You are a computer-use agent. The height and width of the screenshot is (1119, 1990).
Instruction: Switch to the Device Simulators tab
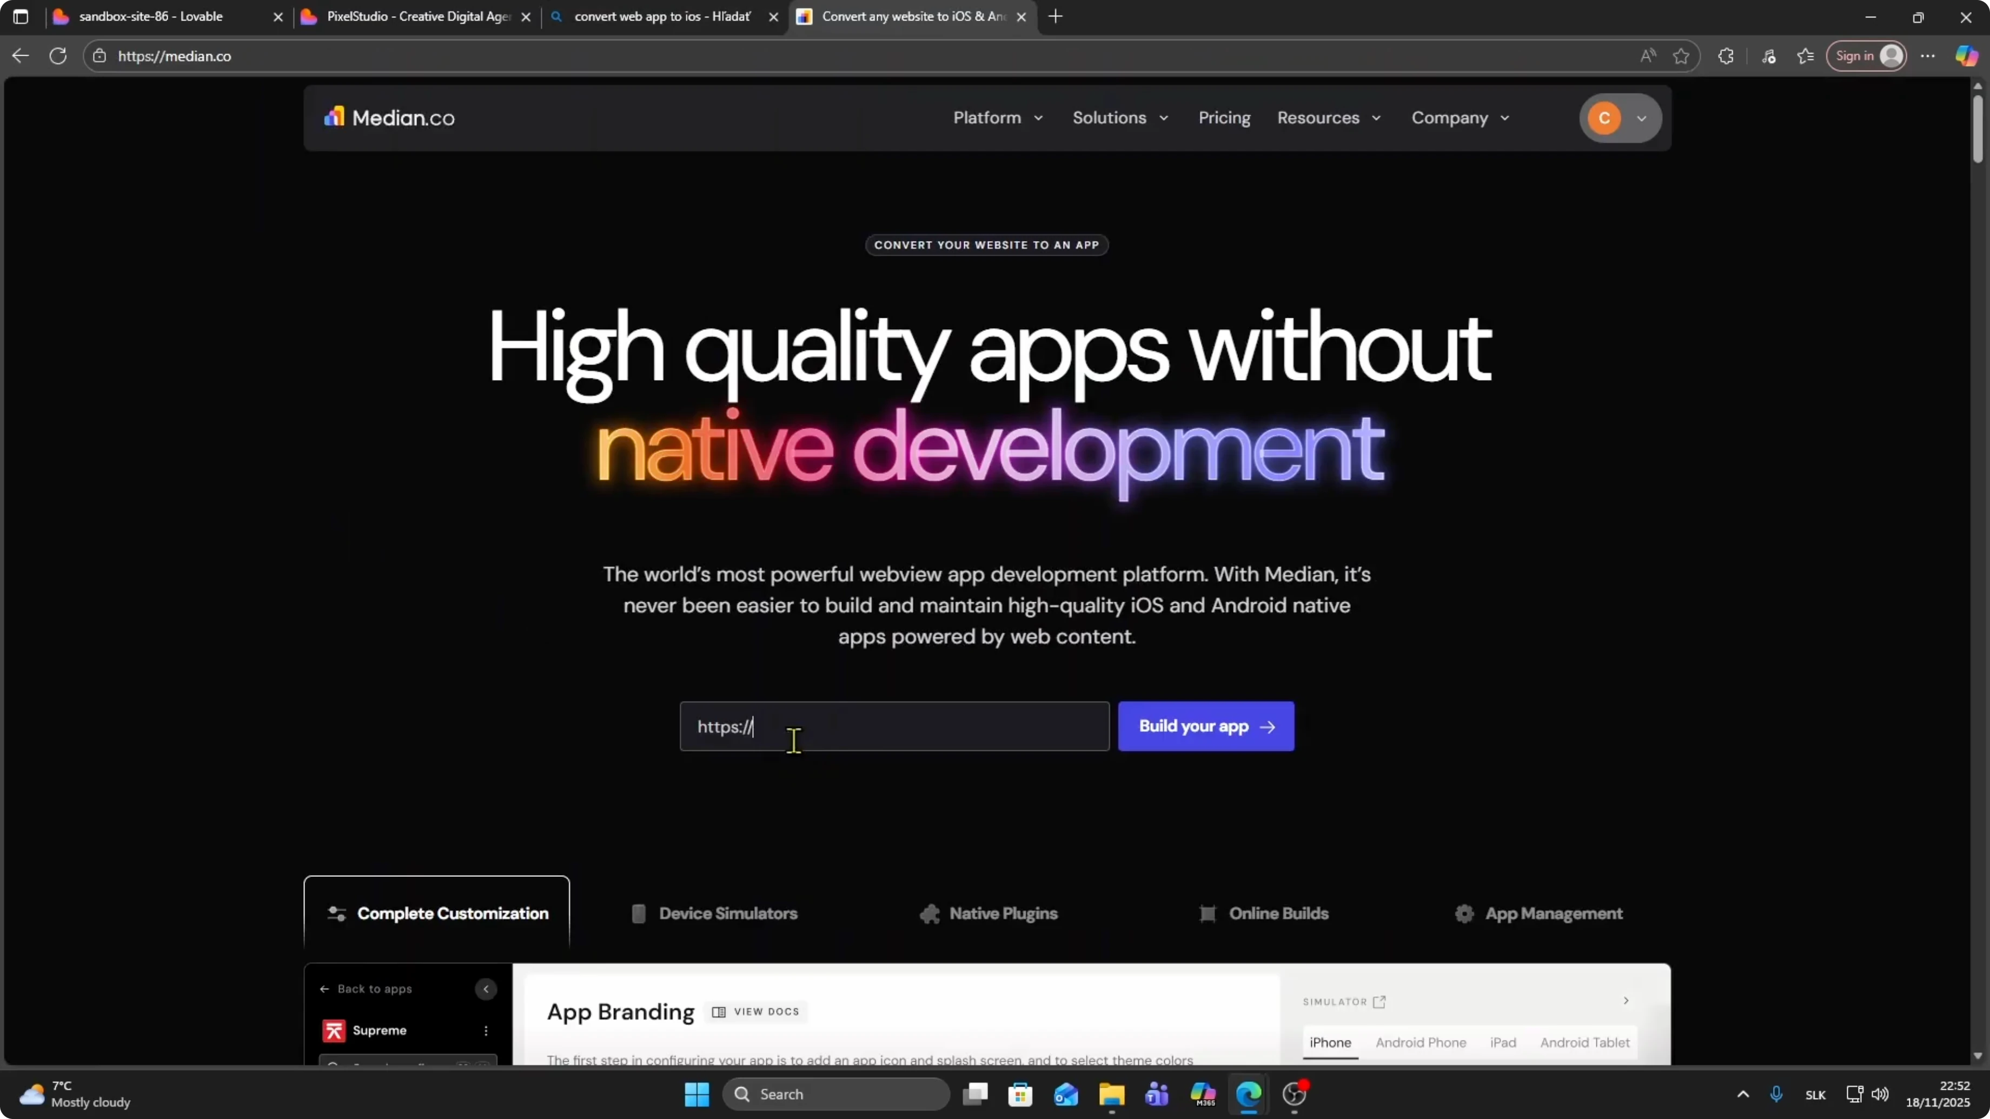714,913
